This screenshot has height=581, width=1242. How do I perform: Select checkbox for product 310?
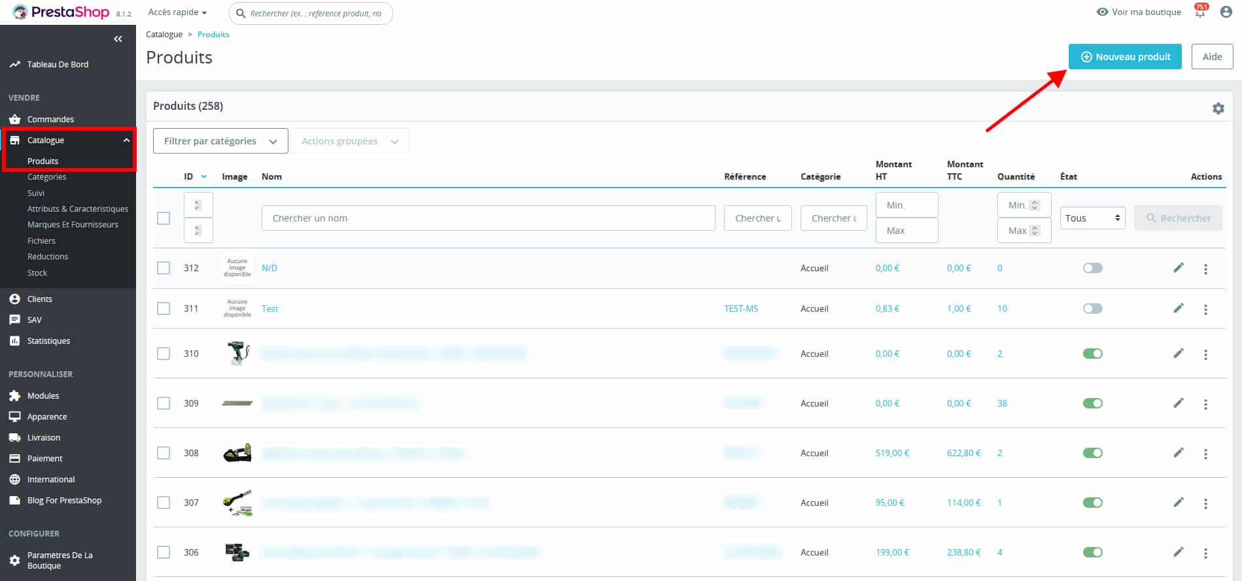point(164,354)
